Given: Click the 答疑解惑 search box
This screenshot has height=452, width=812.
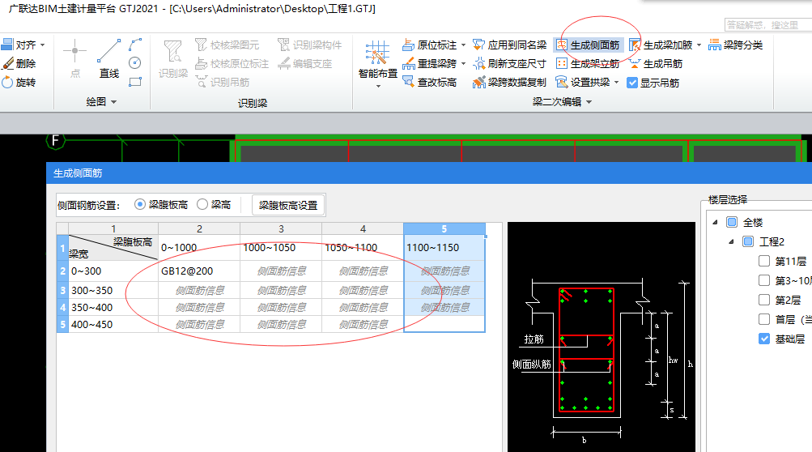Looking at the screenshot, I should tap(768, 24).
